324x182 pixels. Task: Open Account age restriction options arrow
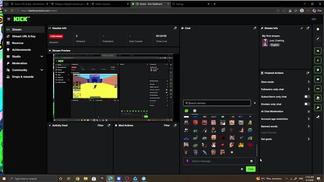(309, 119)
